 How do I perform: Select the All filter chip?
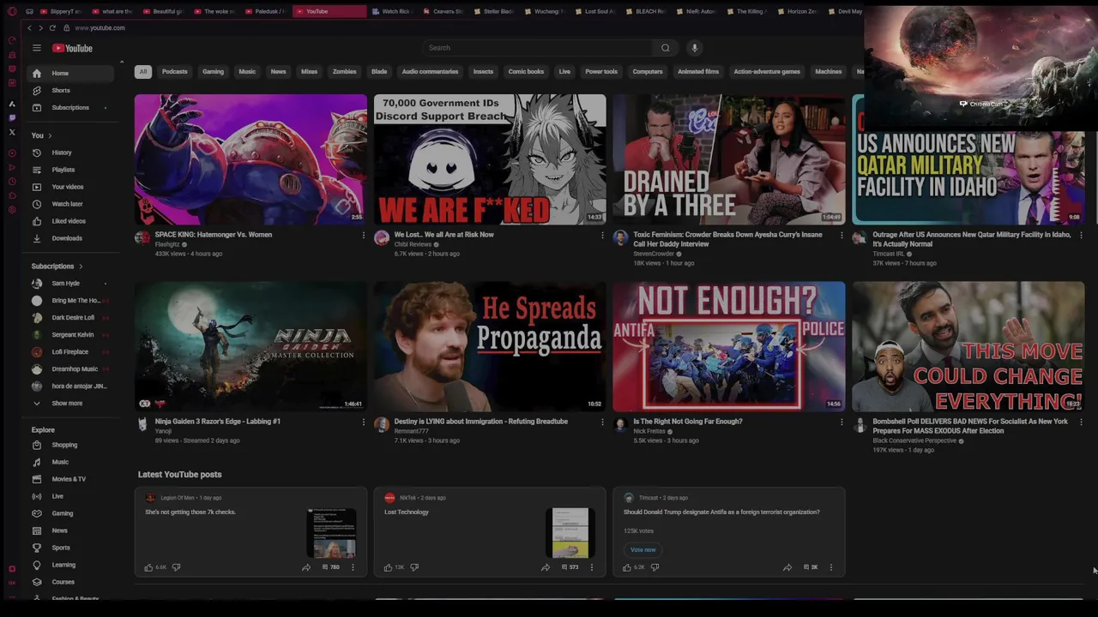click(x=143, y=72)
